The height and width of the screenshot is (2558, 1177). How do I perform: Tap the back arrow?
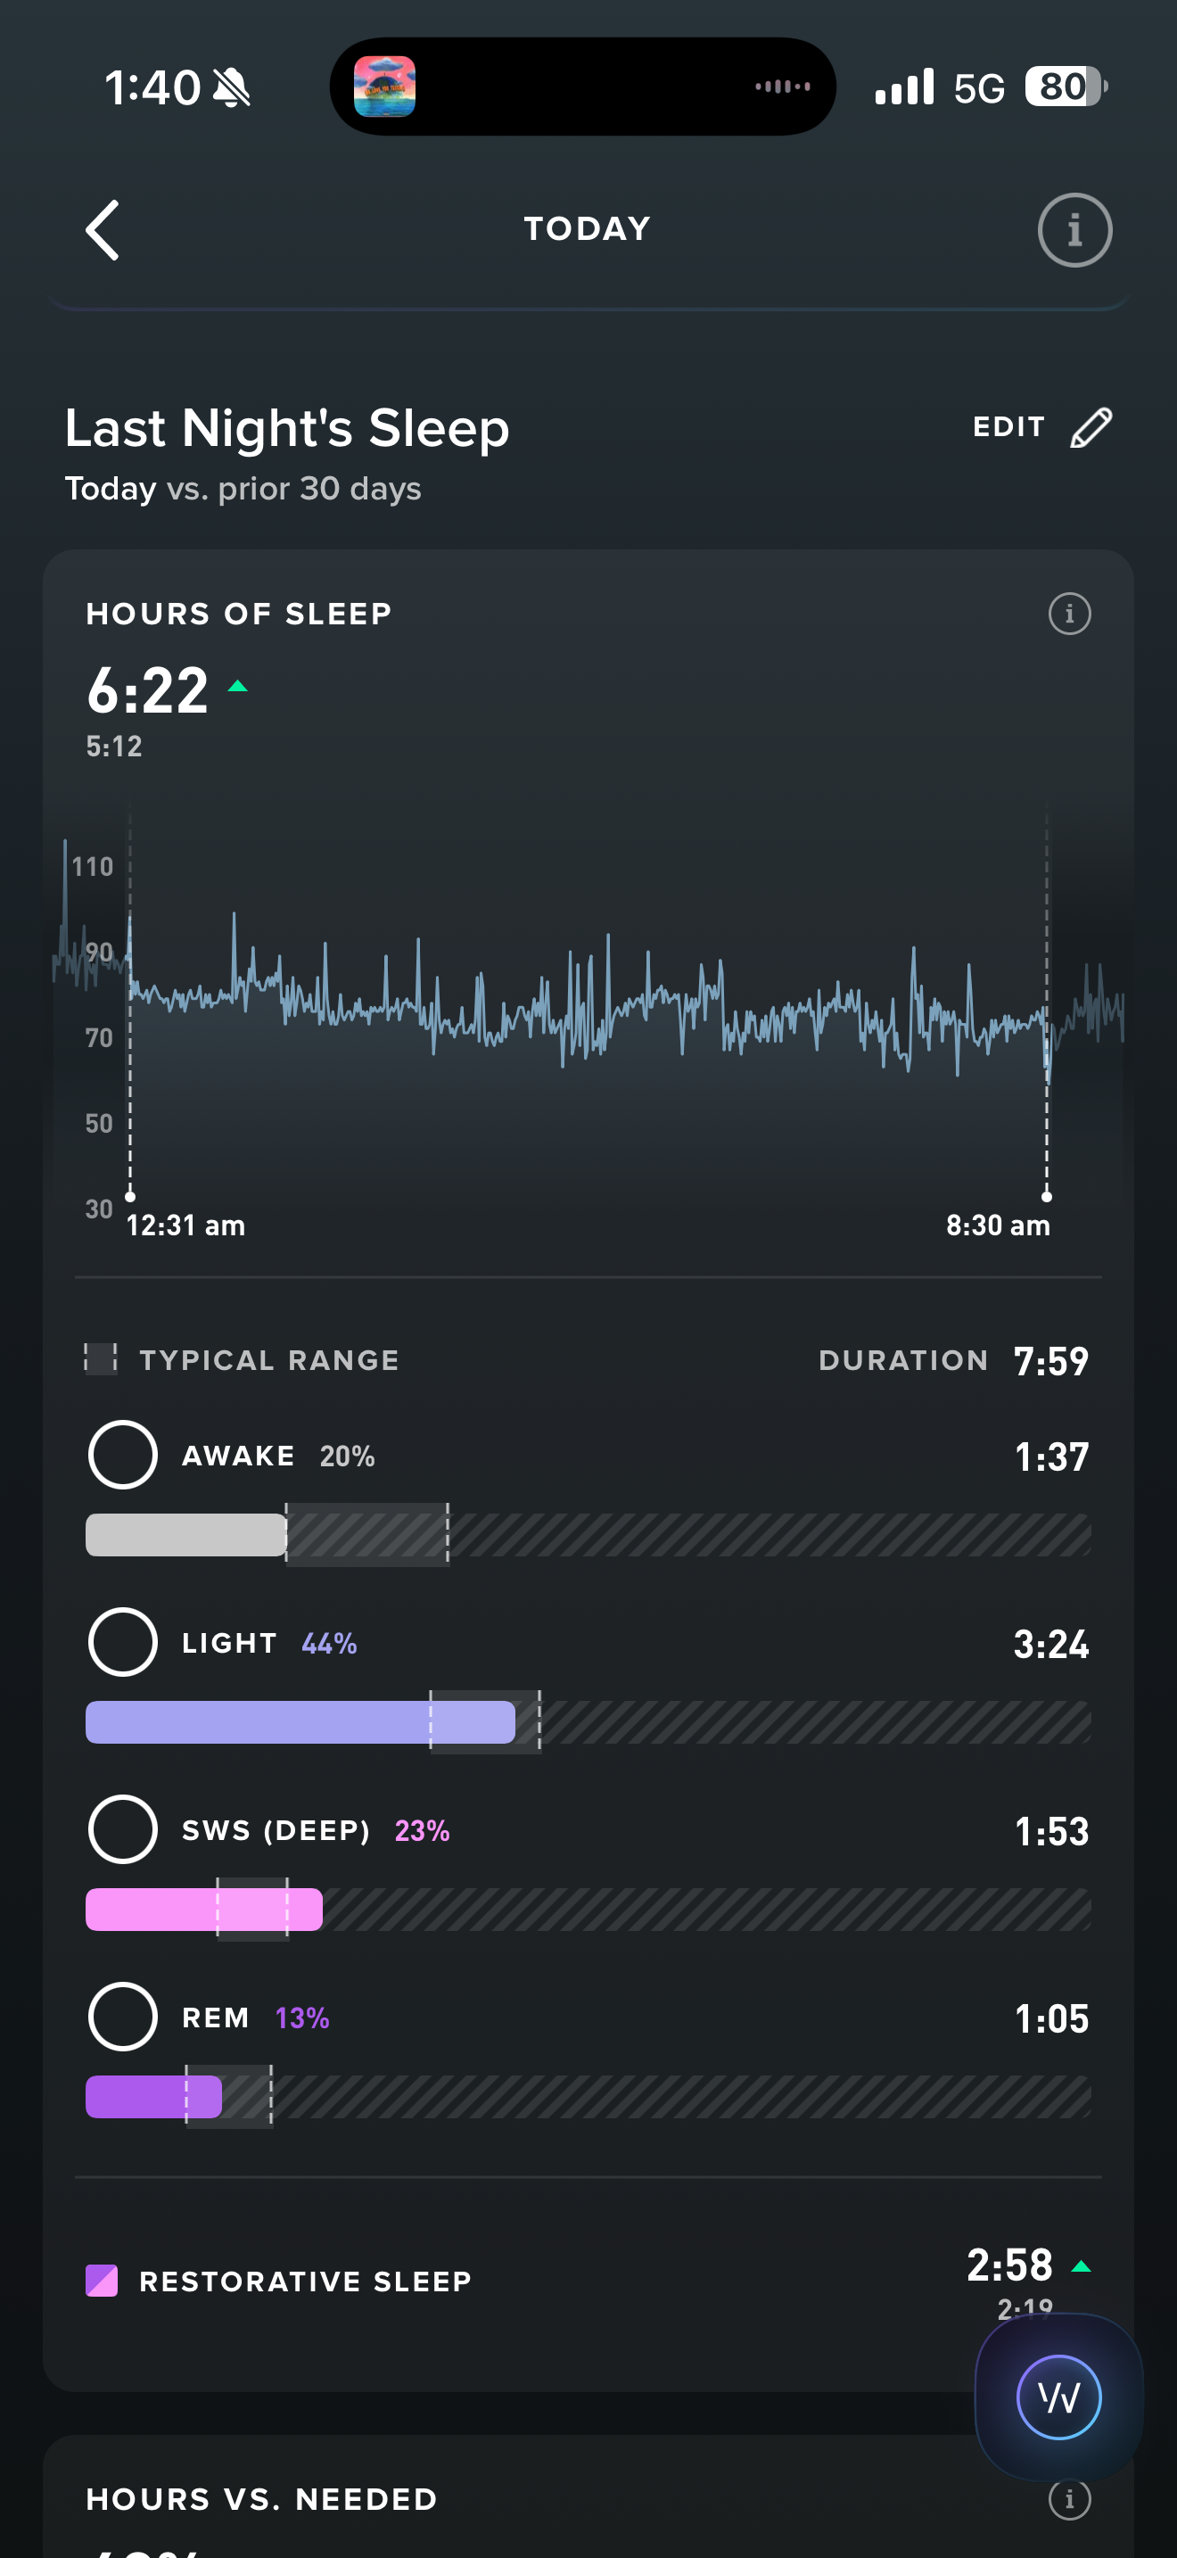103,230
